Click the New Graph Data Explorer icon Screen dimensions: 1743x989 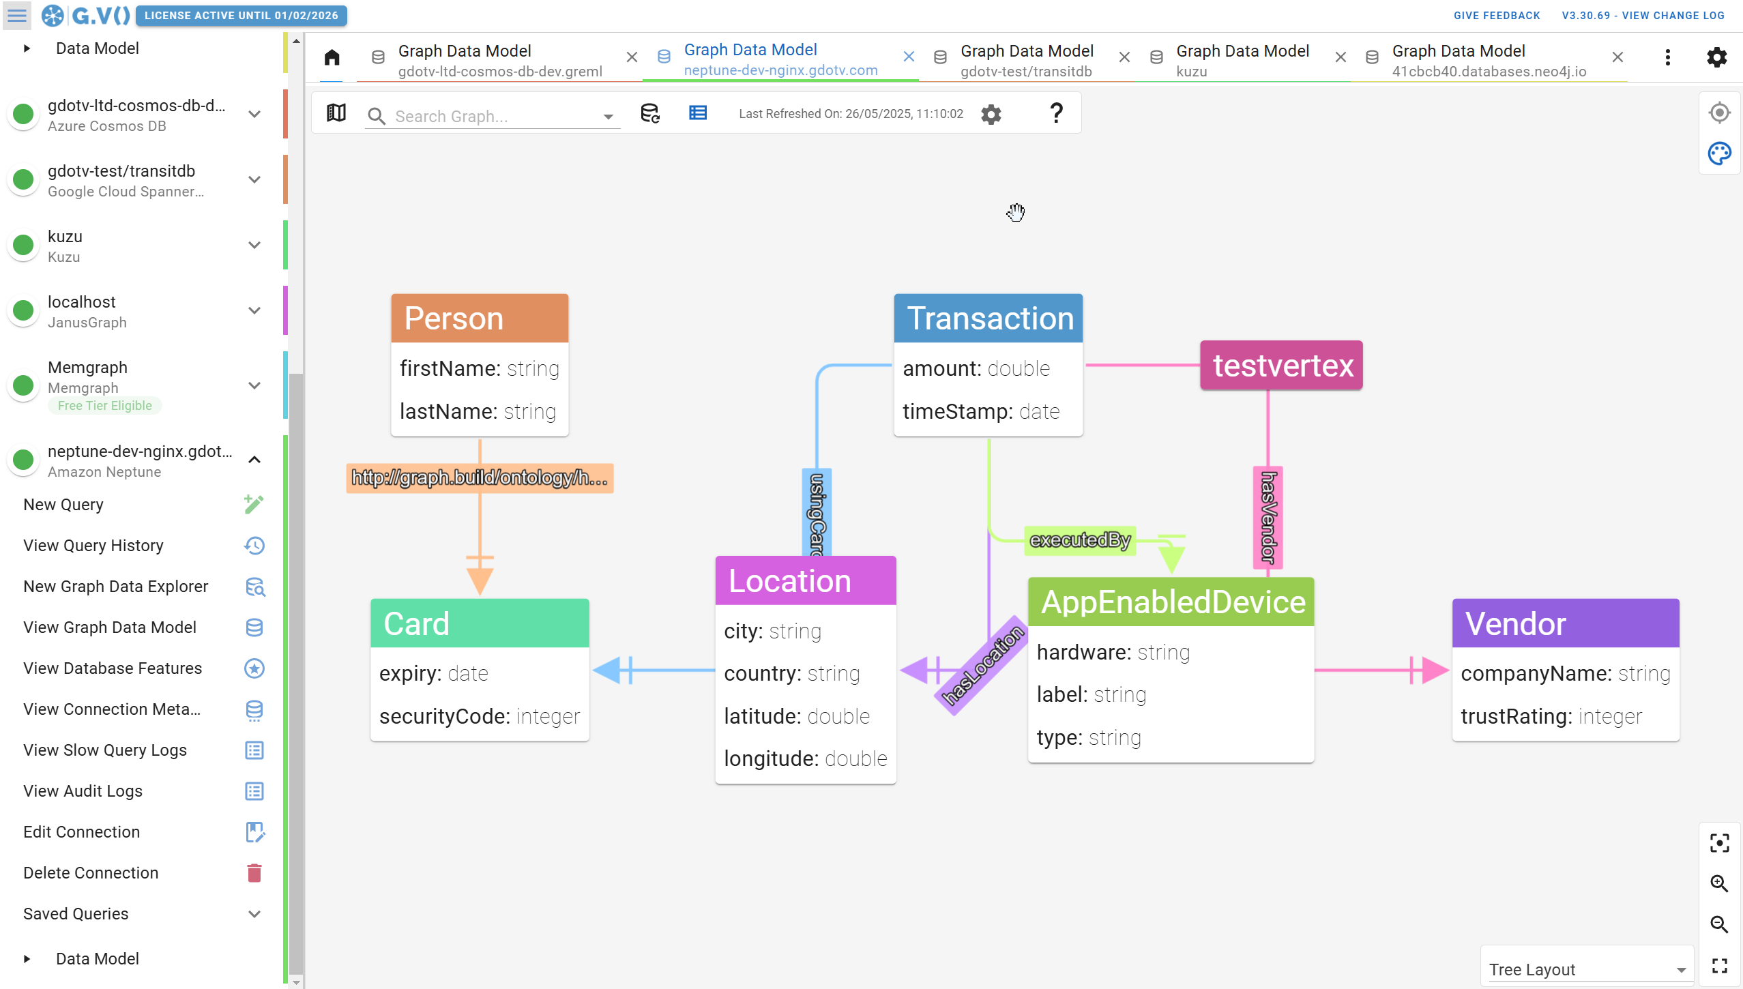[x=254, y=587]
